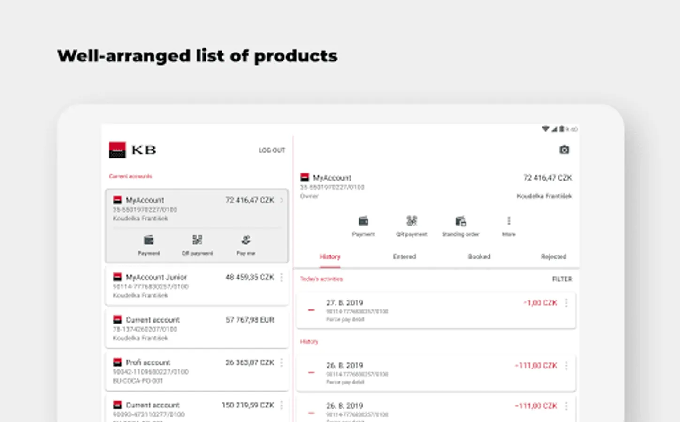Click the KB logo
The image size is (680, 422).
coord(132,150)
